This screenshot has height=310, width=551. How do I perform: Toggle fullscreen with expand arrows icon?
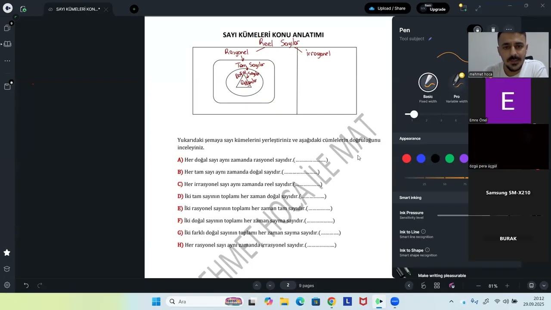(478, 8)
